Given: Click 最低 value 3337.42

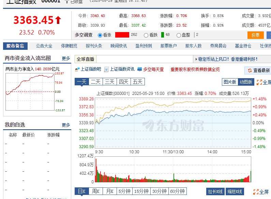Looking at the screenshot, I should (138, 25).
